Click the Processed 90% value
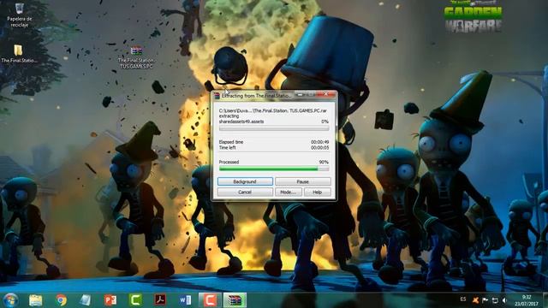 (x=324, y=162)
